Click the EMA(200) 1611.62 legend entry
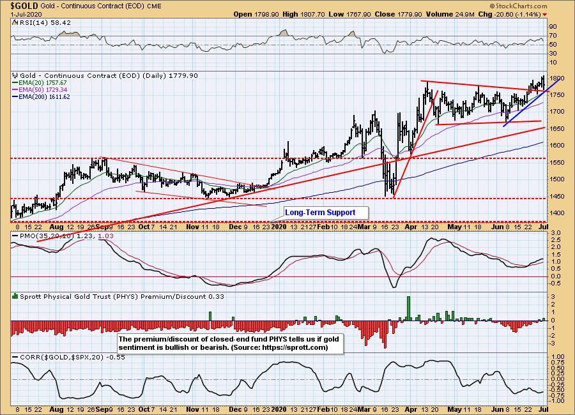This screenshot has height=415, width=575. (x=41, y=97)
